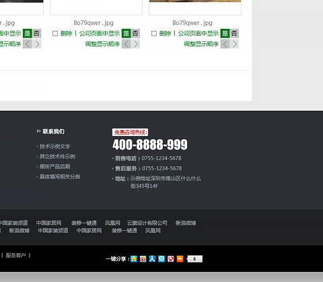Open more share options orange plus icon
This screenshot has height=282, width=323.
pyautogui.click(x=180, y=259)
